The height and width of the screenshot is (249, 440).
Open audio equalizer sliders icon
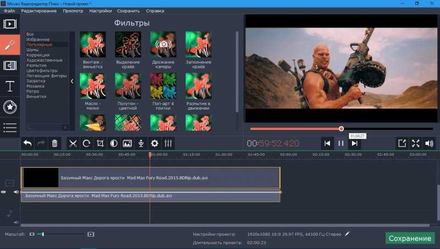click(x=168, y=143)
